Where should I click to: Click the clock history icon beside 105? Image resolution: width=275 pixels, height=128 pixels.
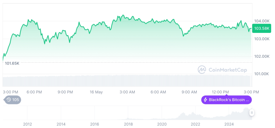pyautogui.click(x=9, y=100)
